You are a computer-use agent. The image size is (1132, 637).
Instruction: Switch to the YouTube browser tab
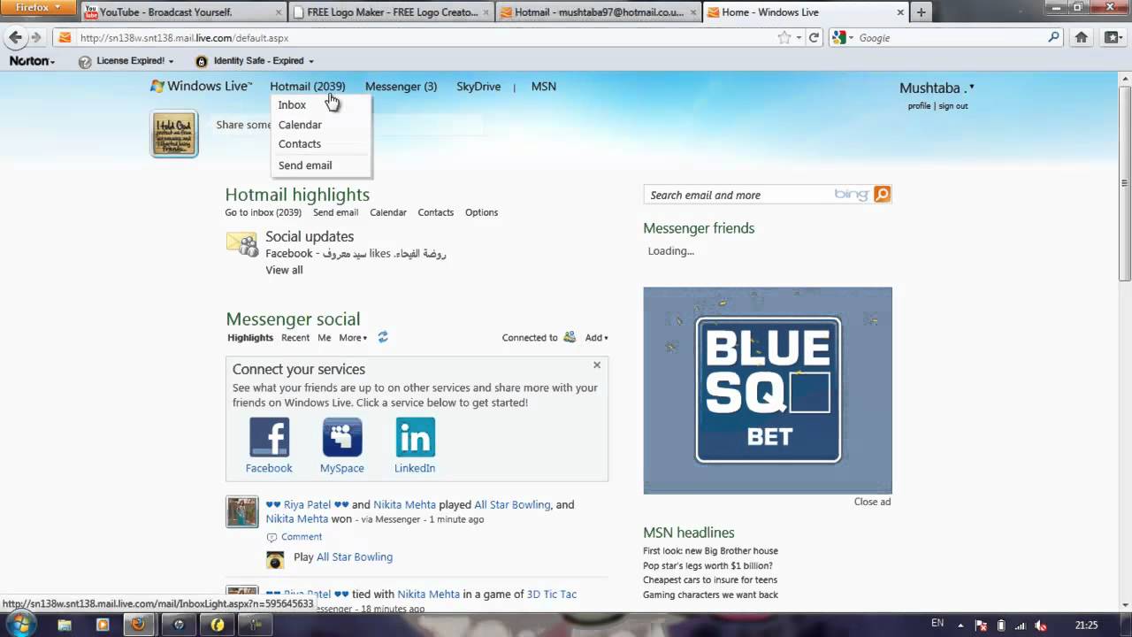click(184, 12)
